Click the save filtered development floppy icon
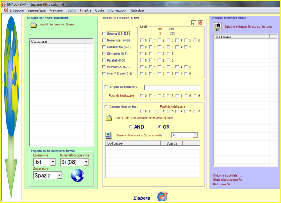Viewport: 281px width, 203px height. (218, 27)
